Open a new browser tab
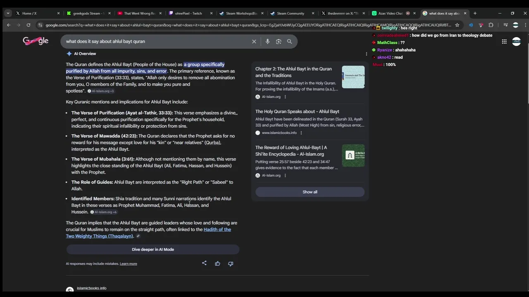The width and height of the screenshot is (529, 297). pos(475,13)
